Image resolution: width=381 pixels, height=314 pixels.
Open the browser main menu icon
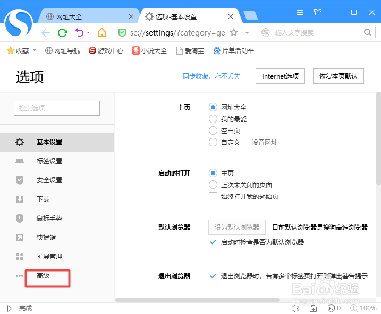pos(300,12)
